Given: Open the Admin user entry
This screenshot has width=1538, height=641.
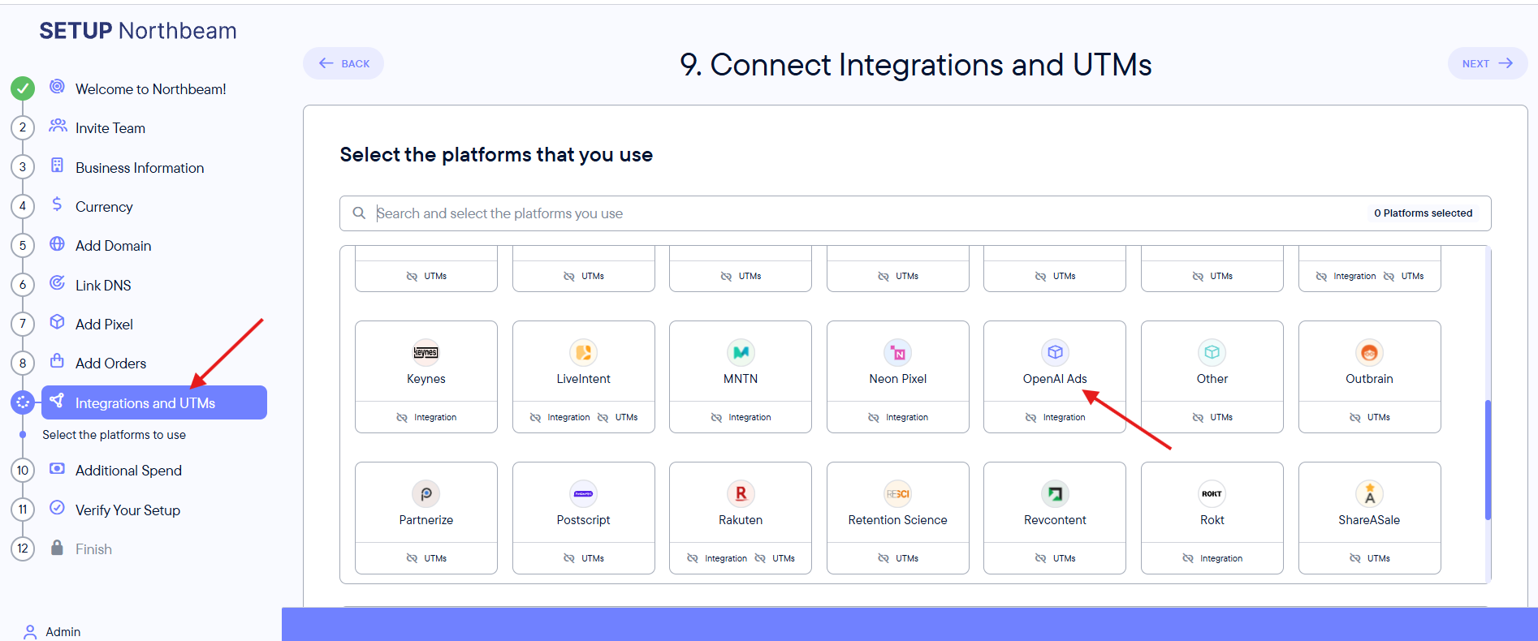Looking at the screenshot, I should 52,631.
